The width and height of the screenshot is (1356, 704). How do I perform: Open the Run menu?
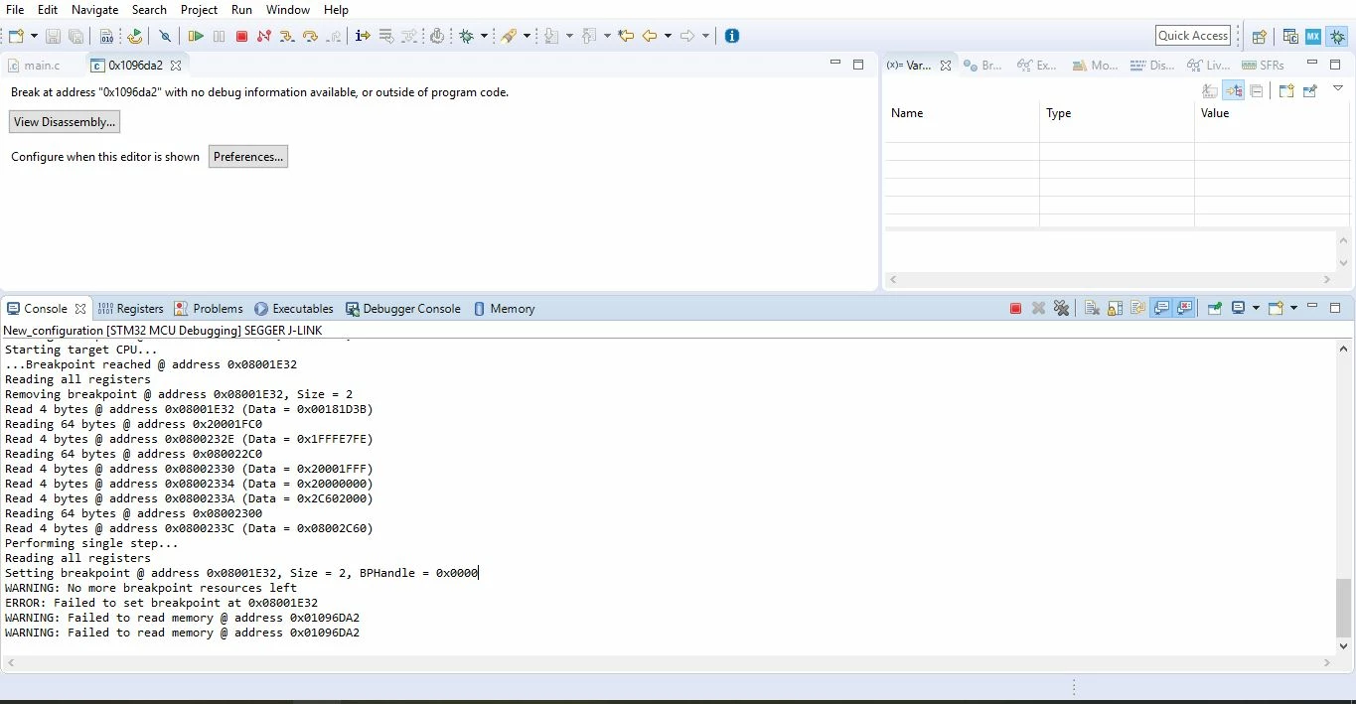point(241,9)
